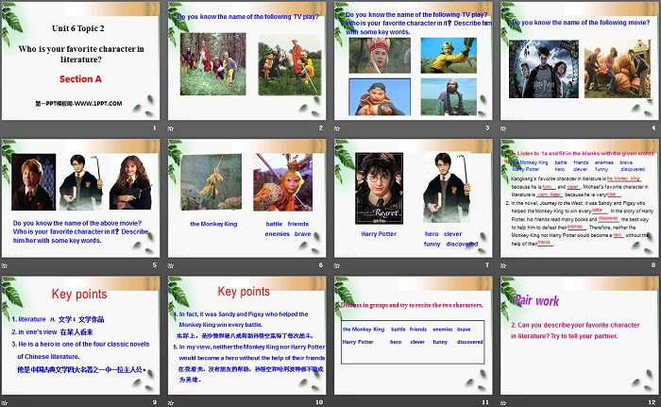
Task: Click the animation star icon under slide 9
Action: [5, 403]
